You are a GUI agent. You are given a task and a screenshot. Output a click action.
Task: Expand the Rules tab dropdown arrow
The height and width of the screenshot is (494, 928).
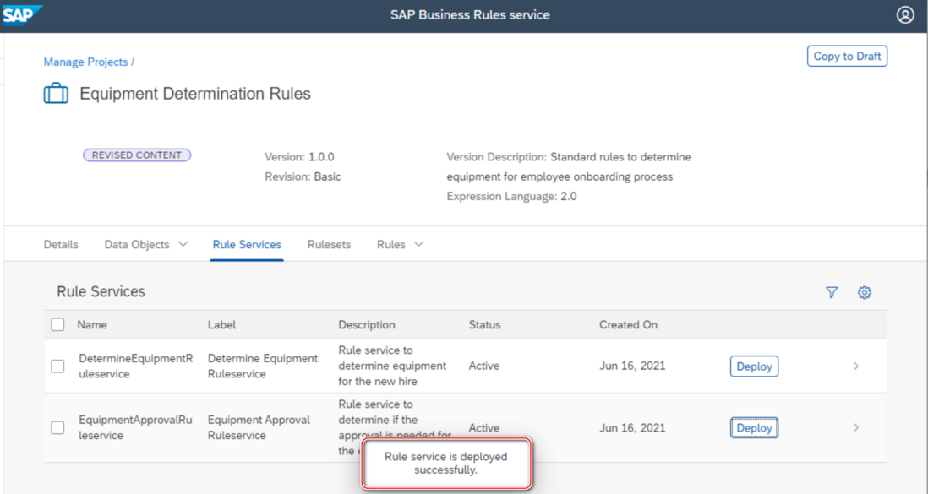coord(418,244)
